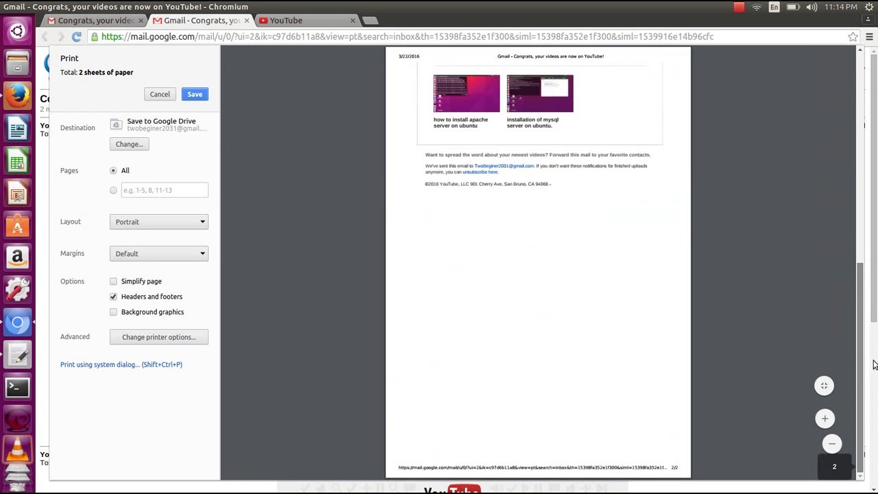878x494 pixels.
Task: Click the mysql server video thumbnail
Action: tap(540, 93)
